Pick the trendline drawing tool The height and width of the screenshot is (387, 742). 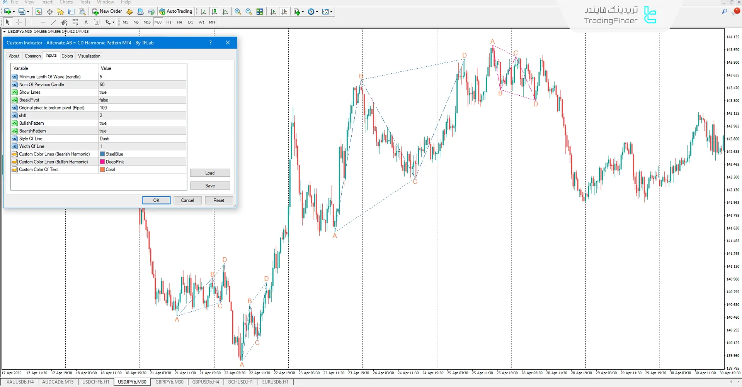(54, 22)
